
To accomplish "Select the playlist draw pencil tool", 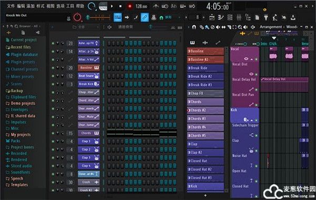I will click(201, 27).
